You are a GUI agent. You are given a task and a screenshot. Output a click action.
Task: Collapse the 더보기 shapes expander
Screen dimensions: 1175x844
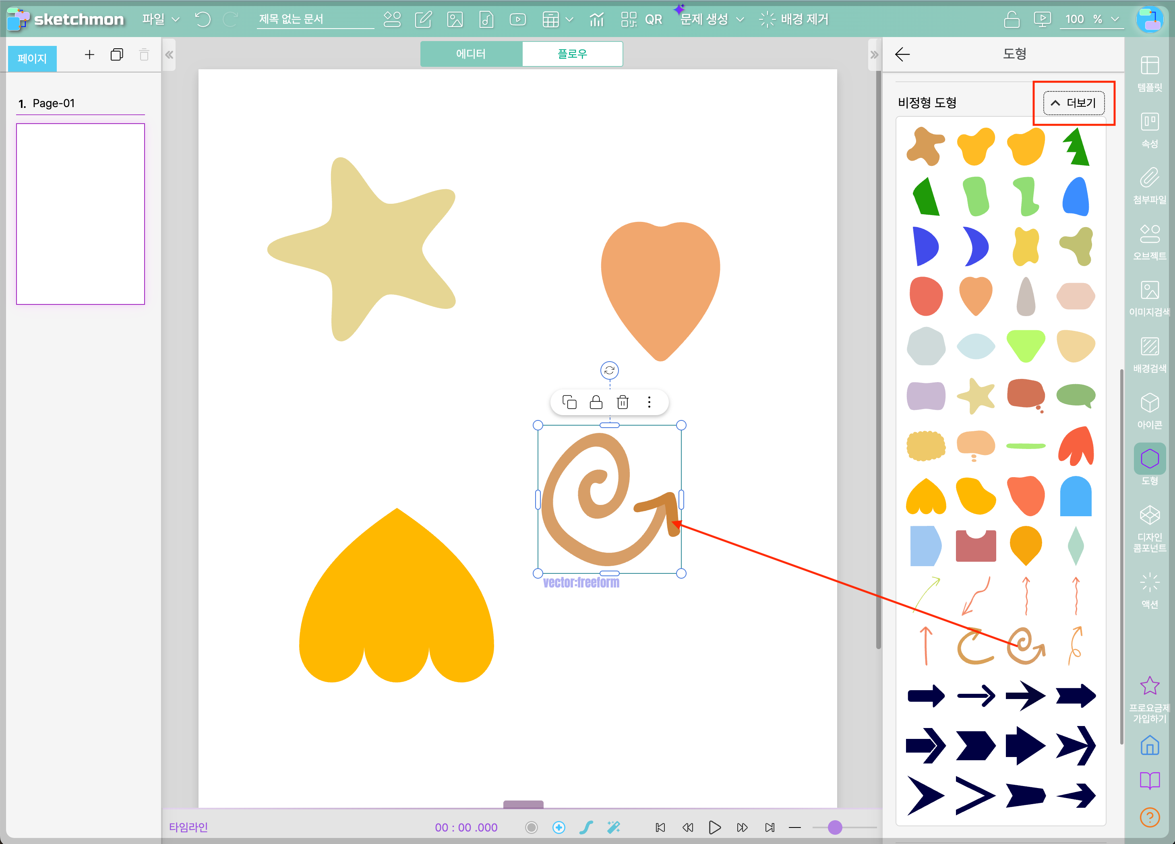coord(1074,103)
